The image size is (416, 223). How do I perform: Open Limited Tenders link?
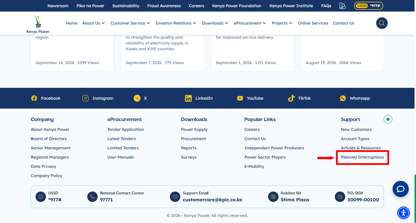[123, 148]
